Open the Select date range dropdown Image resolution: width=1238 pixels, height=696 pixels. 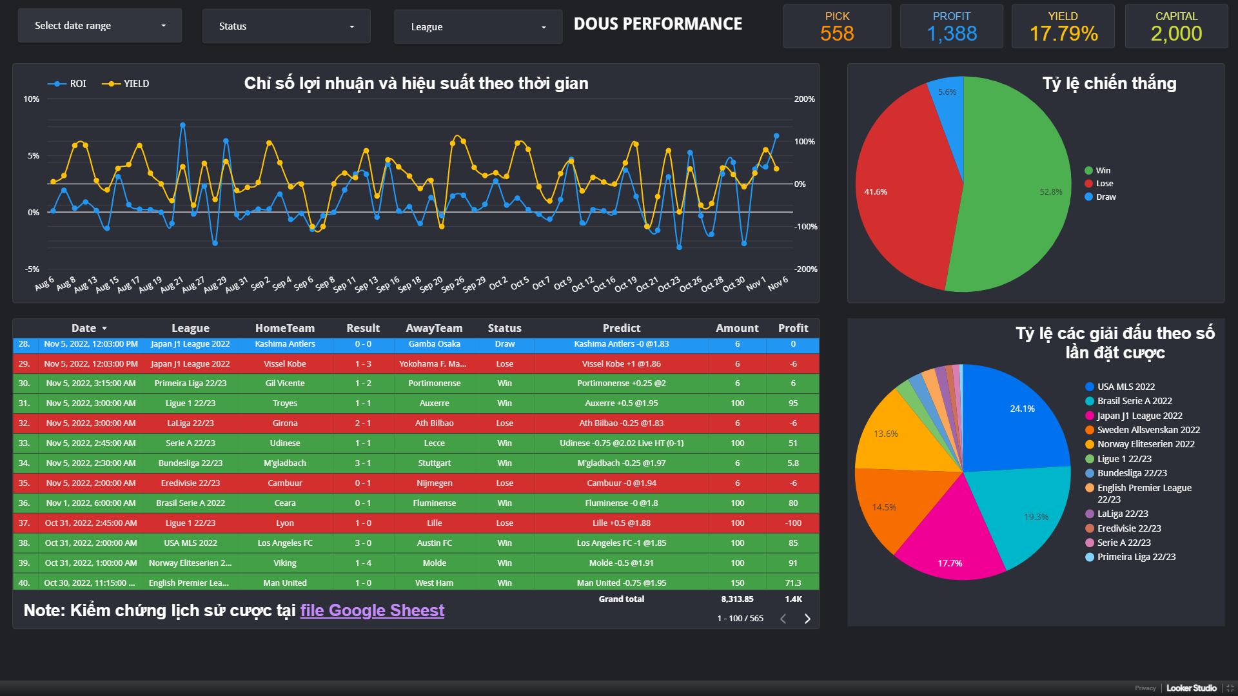(100, 26)
